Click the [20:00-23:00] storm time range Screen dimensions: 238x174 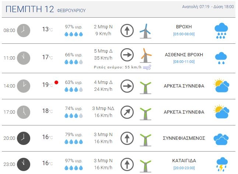pyautogui.click(x=184, y=167)
